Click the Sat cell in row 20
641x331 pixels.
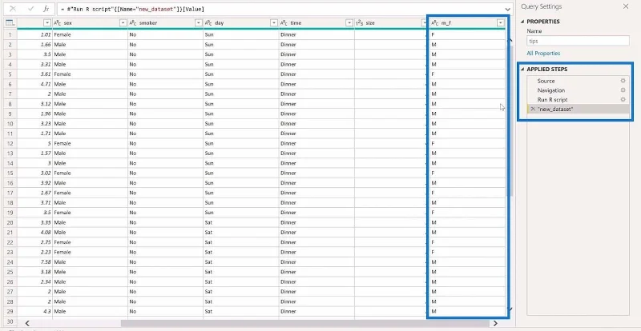click(241, 222)
